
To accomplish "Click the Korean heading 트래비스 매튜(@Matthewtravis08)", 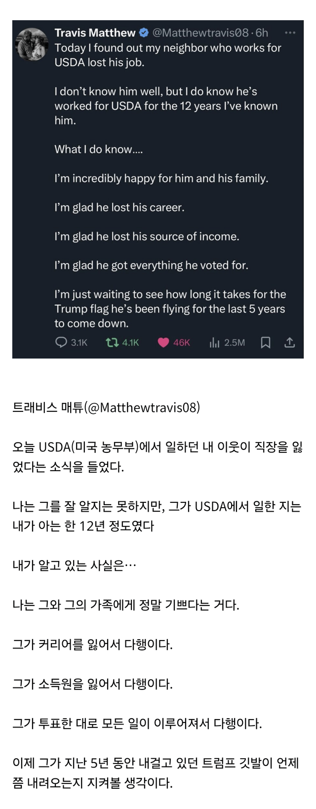I will [x=106, y=408].
